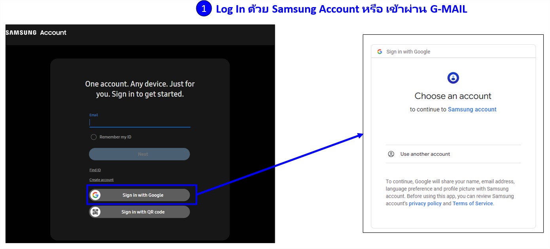Viewport: 550px width, 249px height.
Task: Focus the Email input field
Action: [x=140, y=123]
